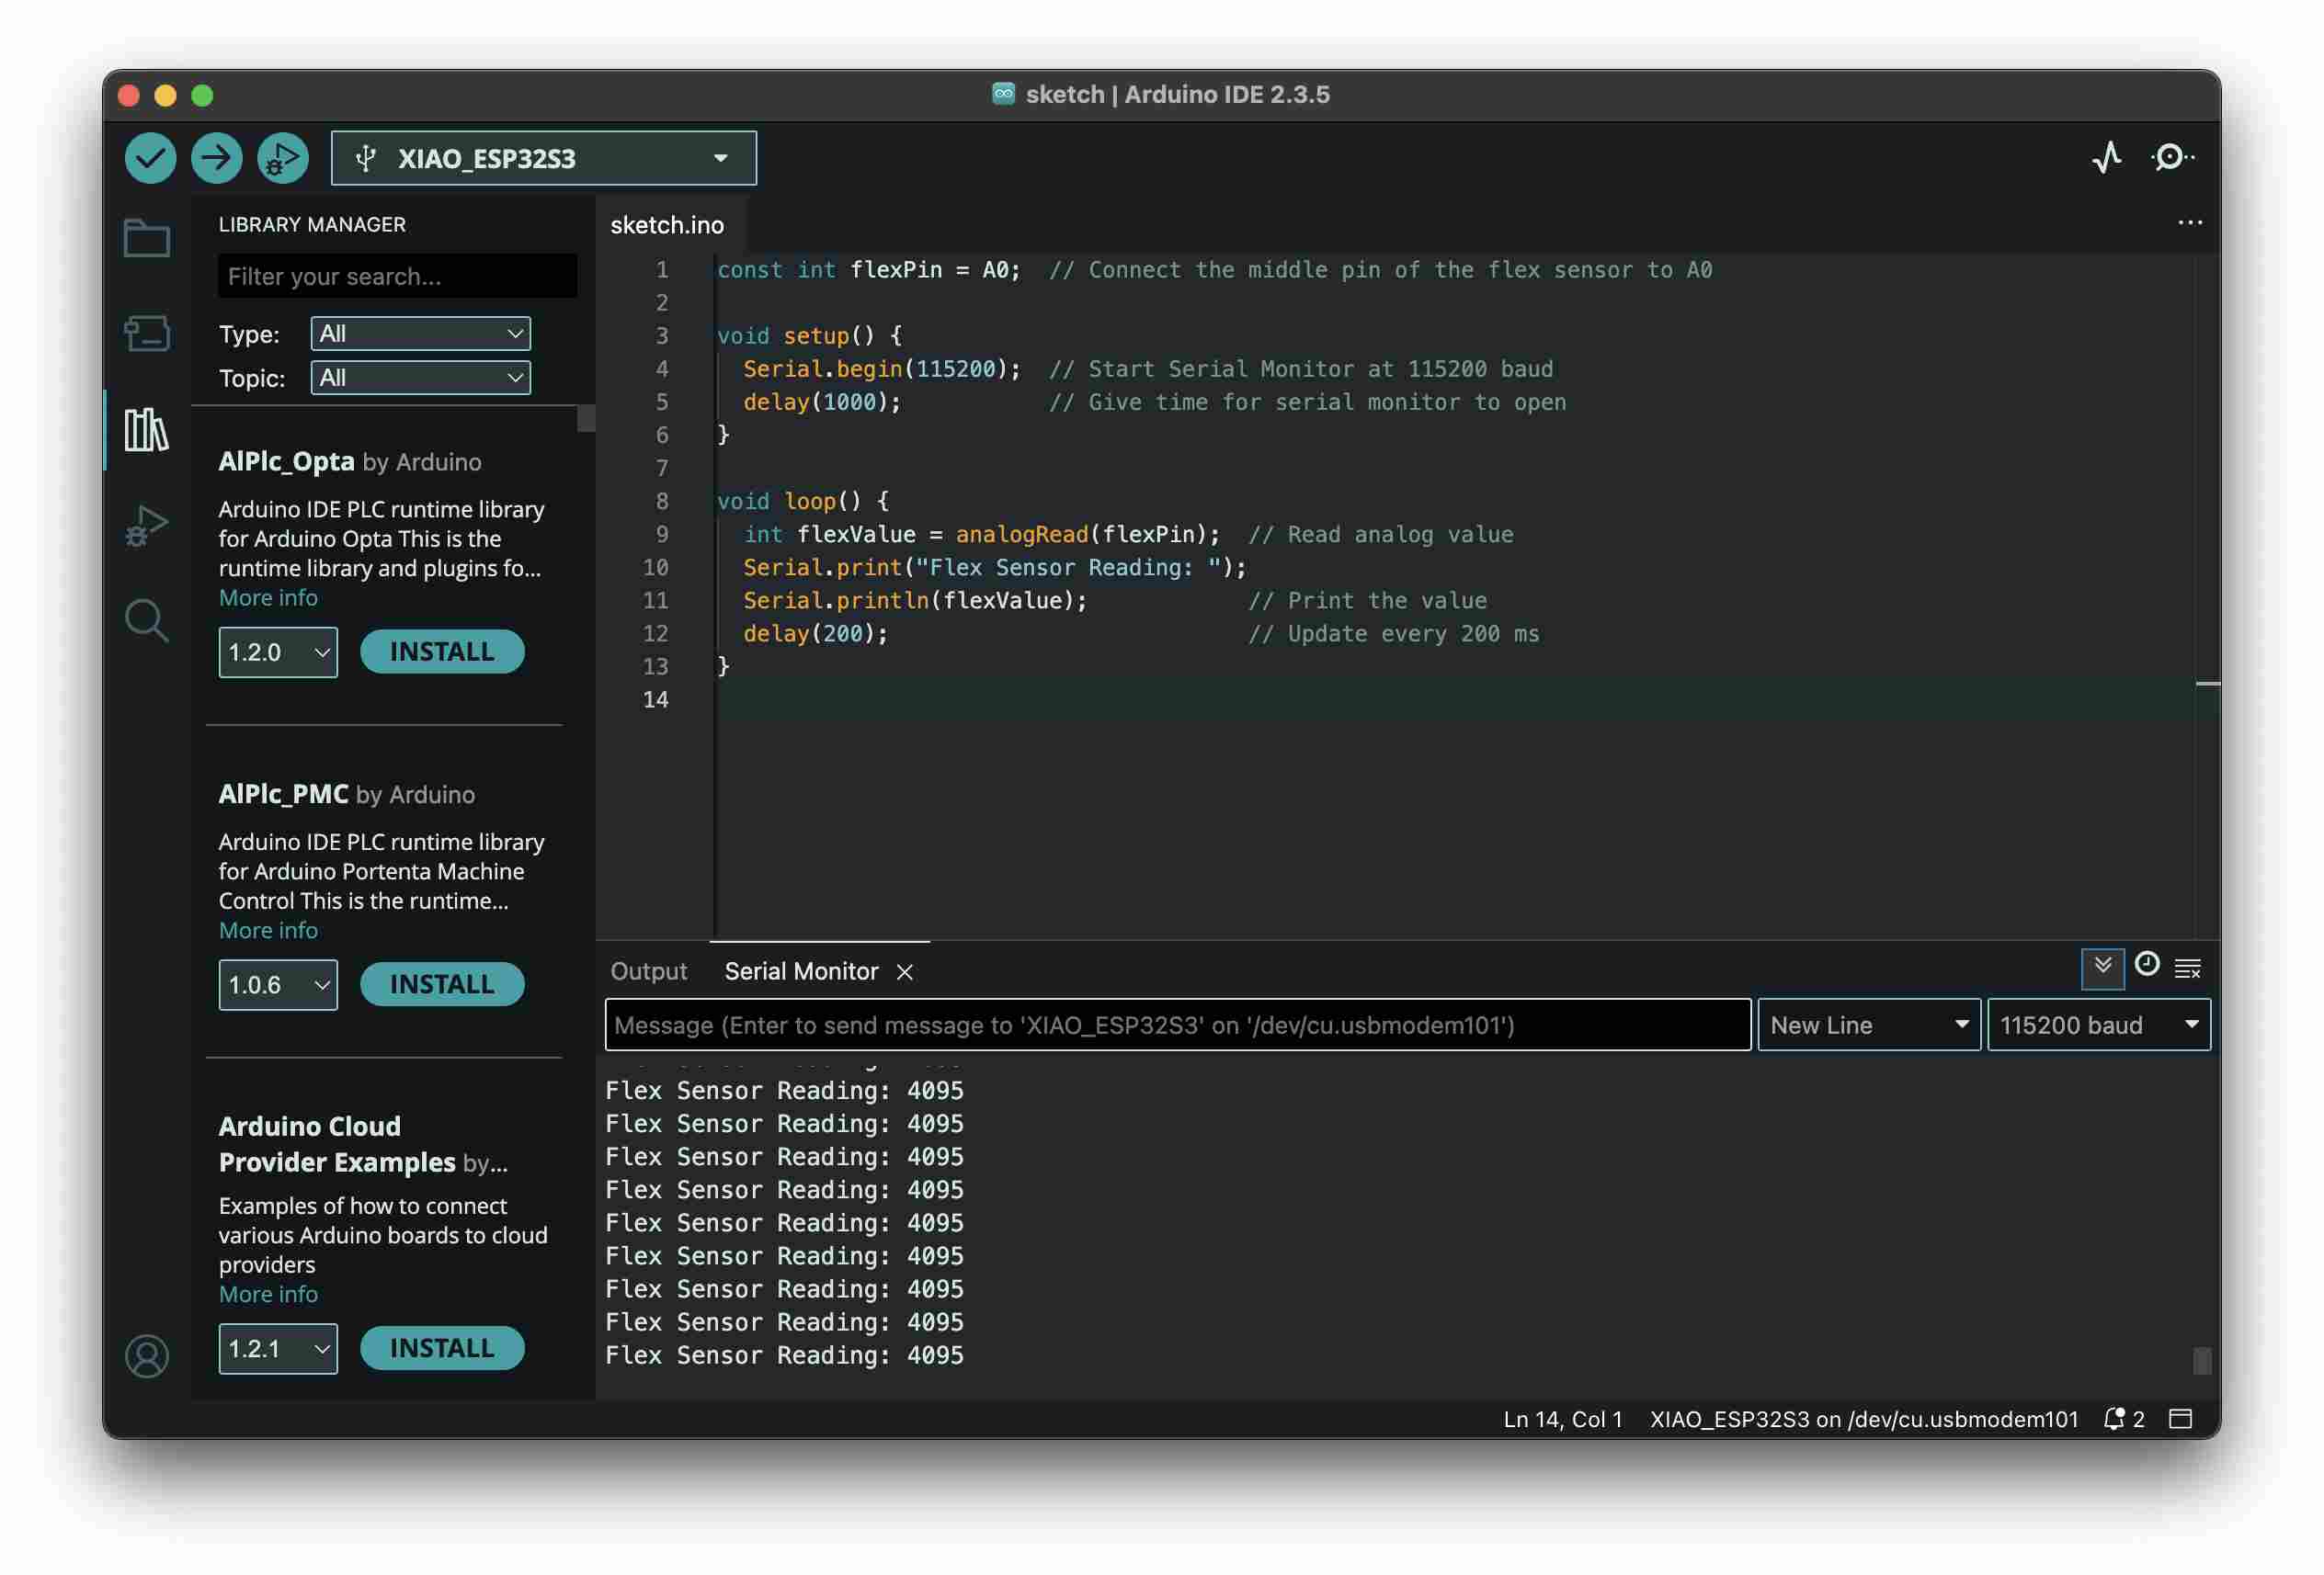Click line number 9 in the gutter
This screenshot has height=1575, width=2324.
point(661,535)
